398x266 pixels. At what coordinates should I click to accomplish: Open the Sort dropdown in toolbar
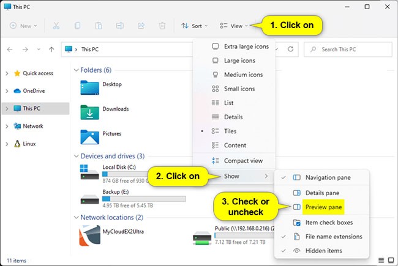pos(195,26)
